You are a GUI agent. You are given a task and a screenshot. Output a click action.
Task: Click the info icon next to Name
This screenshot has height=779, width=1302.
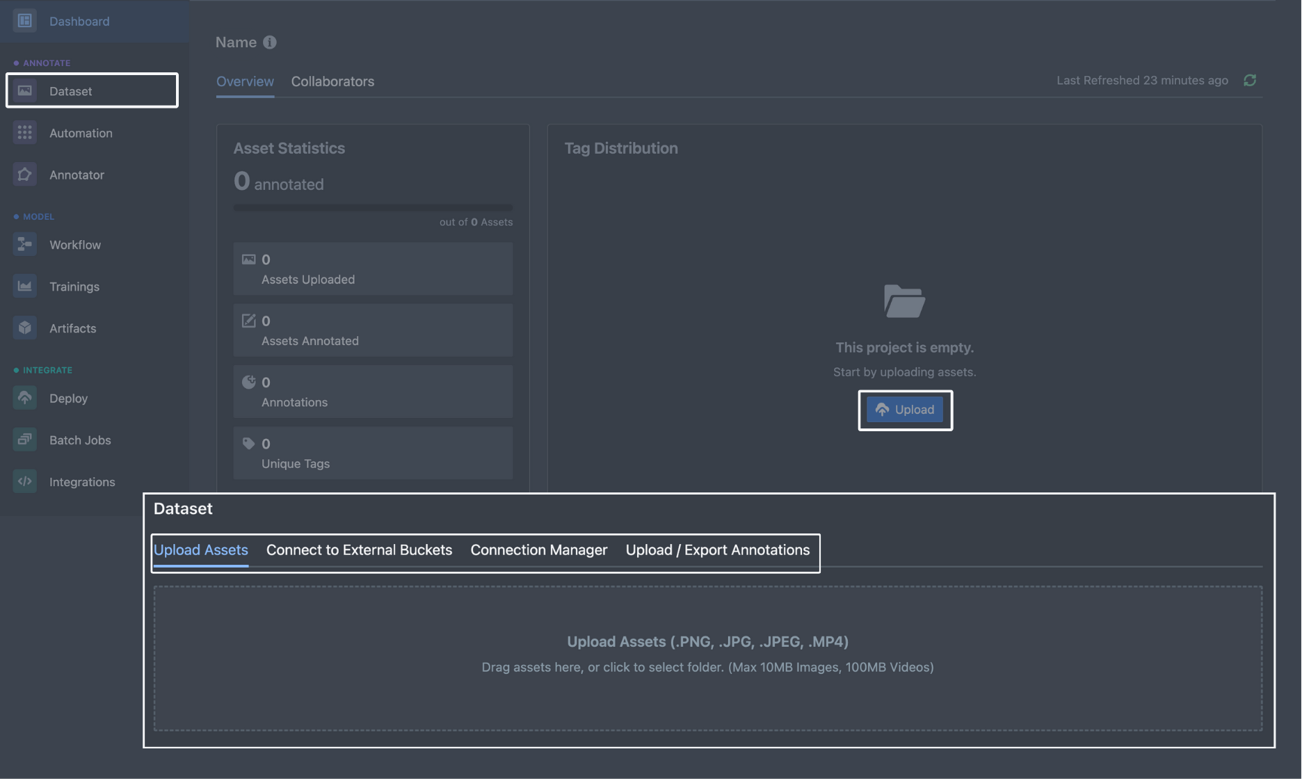point(270,42)
